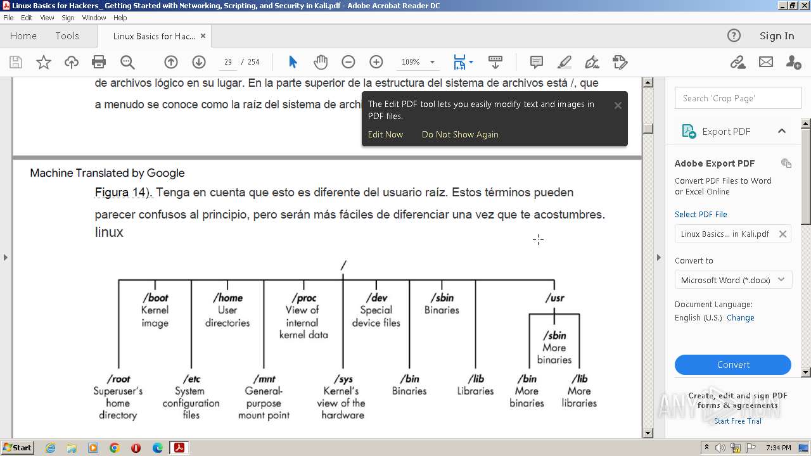Click the Share link icon

tap(738, 62)
